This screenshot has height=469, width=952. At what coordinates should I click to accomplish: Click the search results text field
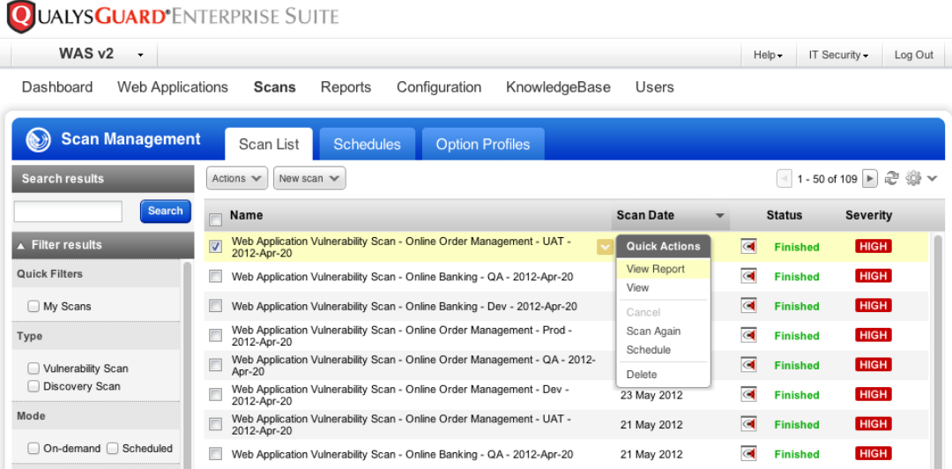tap(68, 212)
